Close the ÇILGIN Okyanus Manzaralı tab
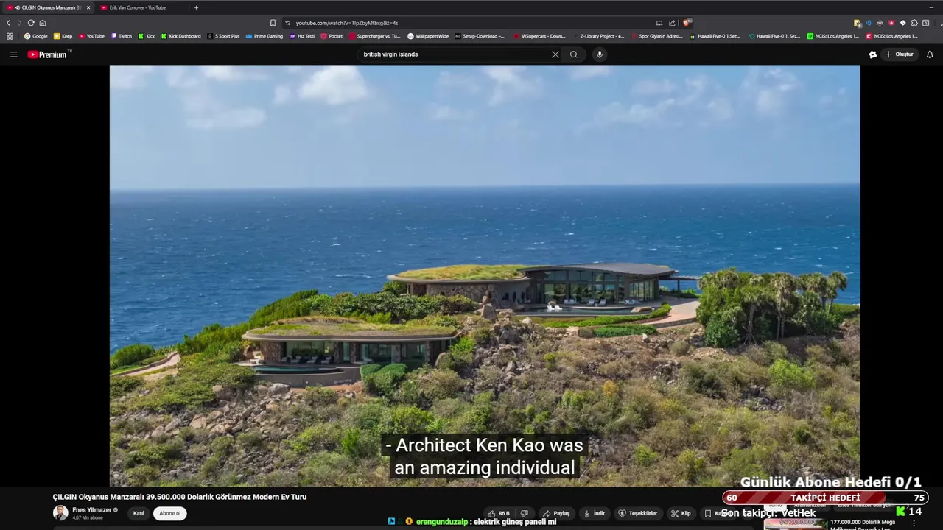943x530 pixels. coord(88,7)
